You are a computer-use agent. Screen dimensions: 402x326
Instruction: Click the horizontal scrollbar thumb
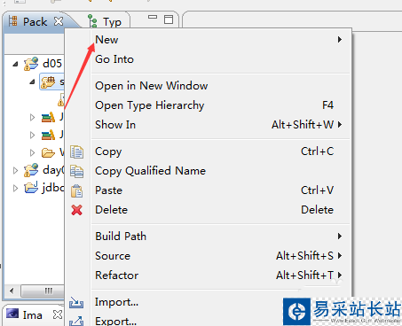43,291
